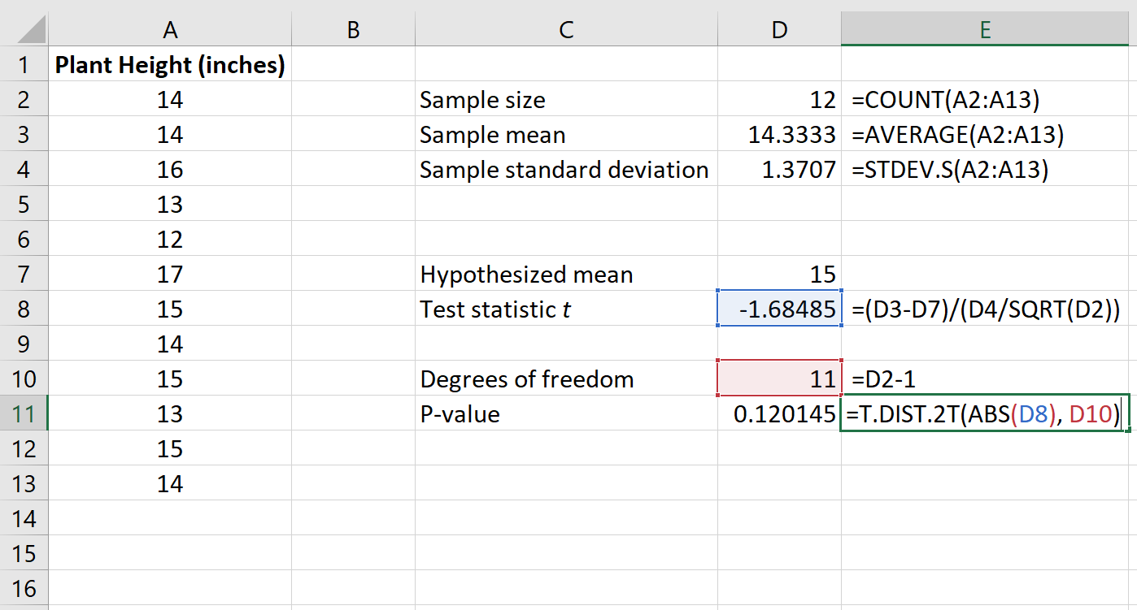Click cell D11 showing 0.120145
1137x610 pixels.
click(x=779, y=413)
